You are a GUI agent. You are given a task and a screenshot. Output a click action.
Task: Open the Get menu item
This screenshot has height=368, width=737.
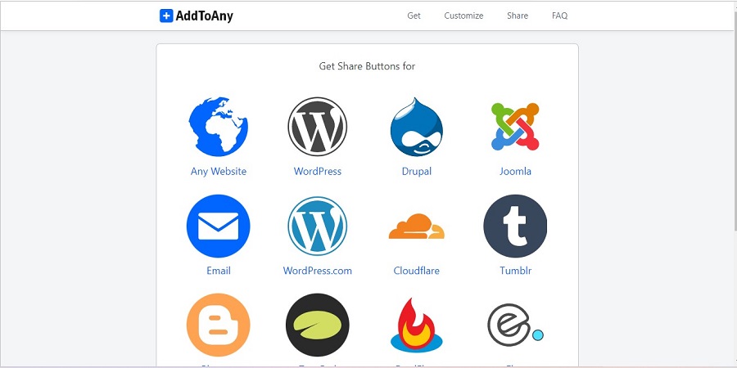point(414,16)
